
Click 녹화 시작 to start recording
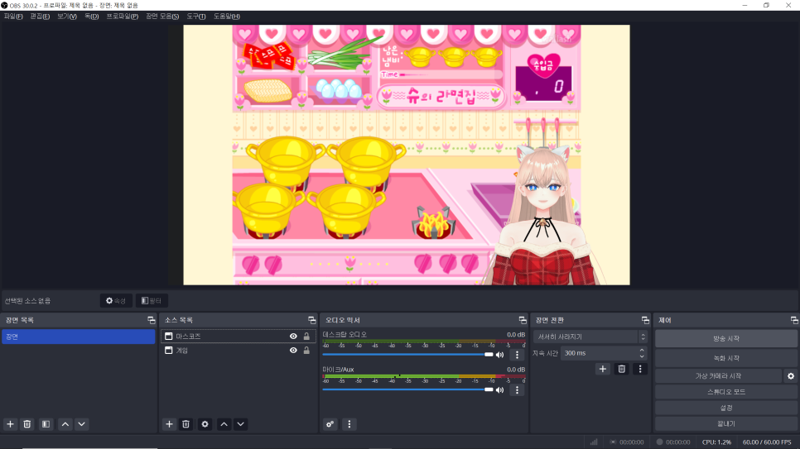(x=726, y=358)
